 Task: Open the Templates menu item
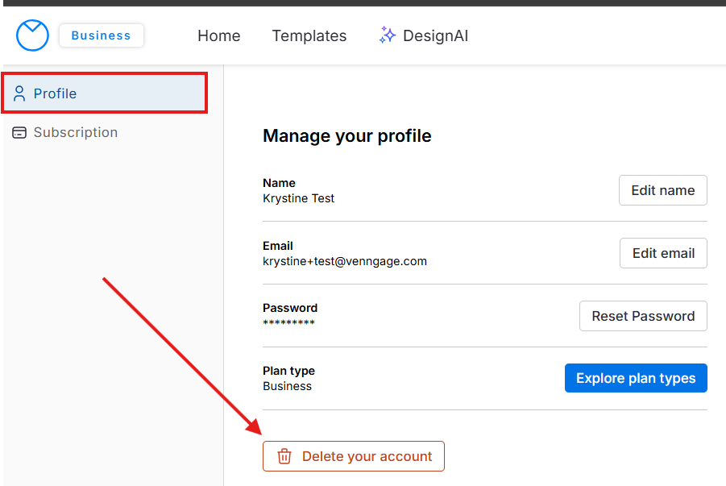[x=309, y=35]
